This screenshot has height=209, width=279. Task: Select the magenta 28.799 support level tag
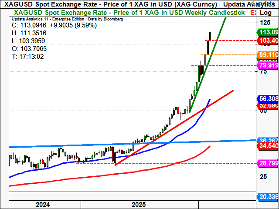click(x=268, y=162)
